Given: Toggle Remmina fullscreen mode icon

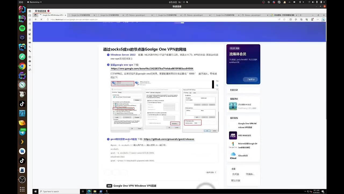Looking at the screenshot, I should coord(30,15).
